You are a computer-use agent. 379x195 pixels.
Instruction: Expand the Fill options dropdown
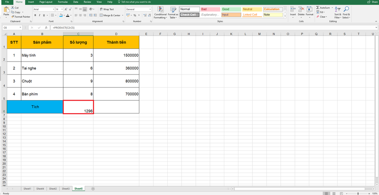point(324,12)
